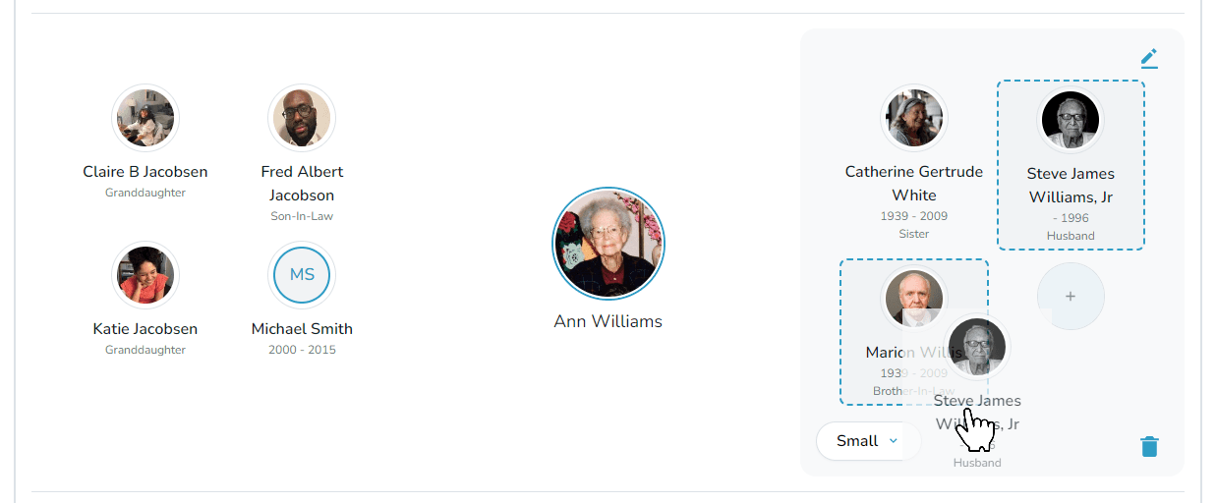Click the MS initials avatar
This screenshot has width=1216, height=503.
point(302,275)
